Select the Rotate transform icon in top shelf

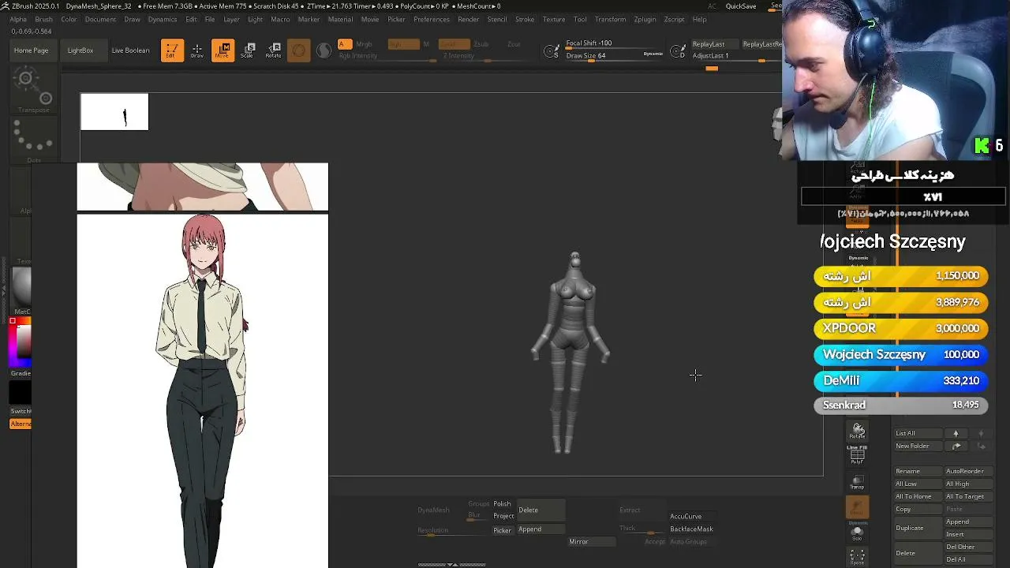[273, 50]
